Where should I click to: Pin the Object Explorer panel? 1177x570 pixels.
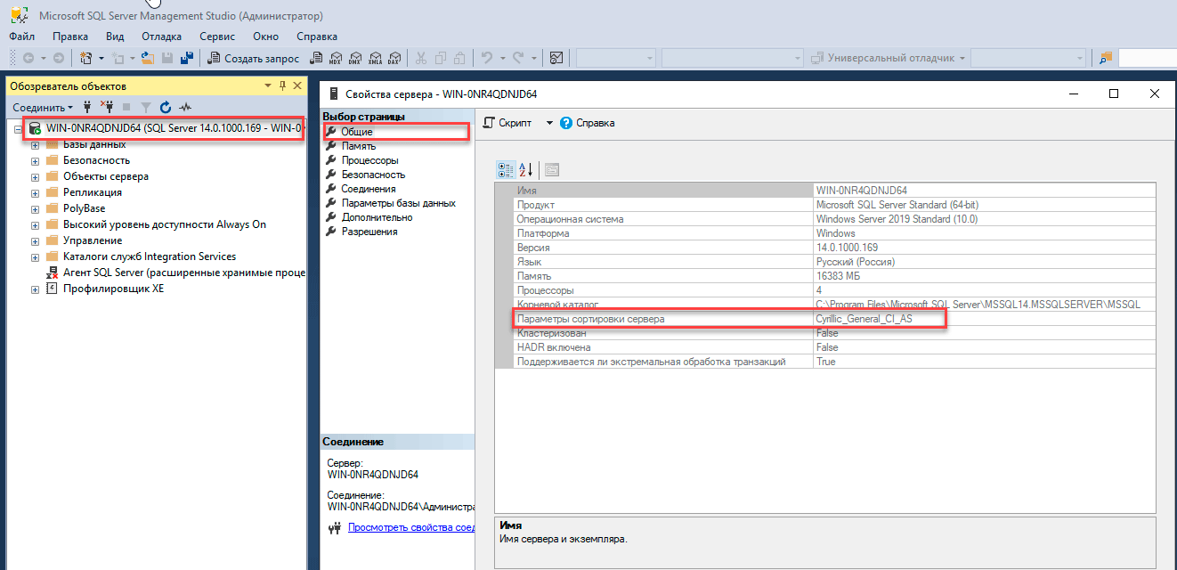pos(283,85)
